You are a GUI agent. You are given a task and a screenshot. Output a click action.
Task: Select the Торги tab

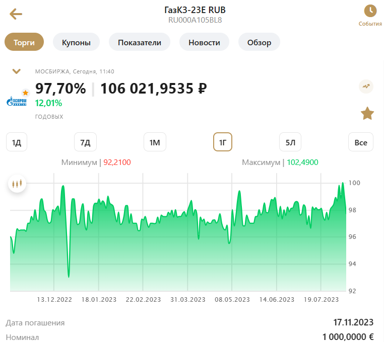(24, 42)
